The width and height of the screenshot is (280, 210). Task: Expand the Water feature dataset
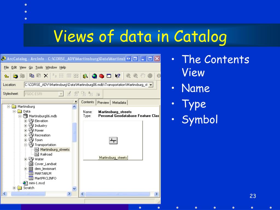coord(25,159)
